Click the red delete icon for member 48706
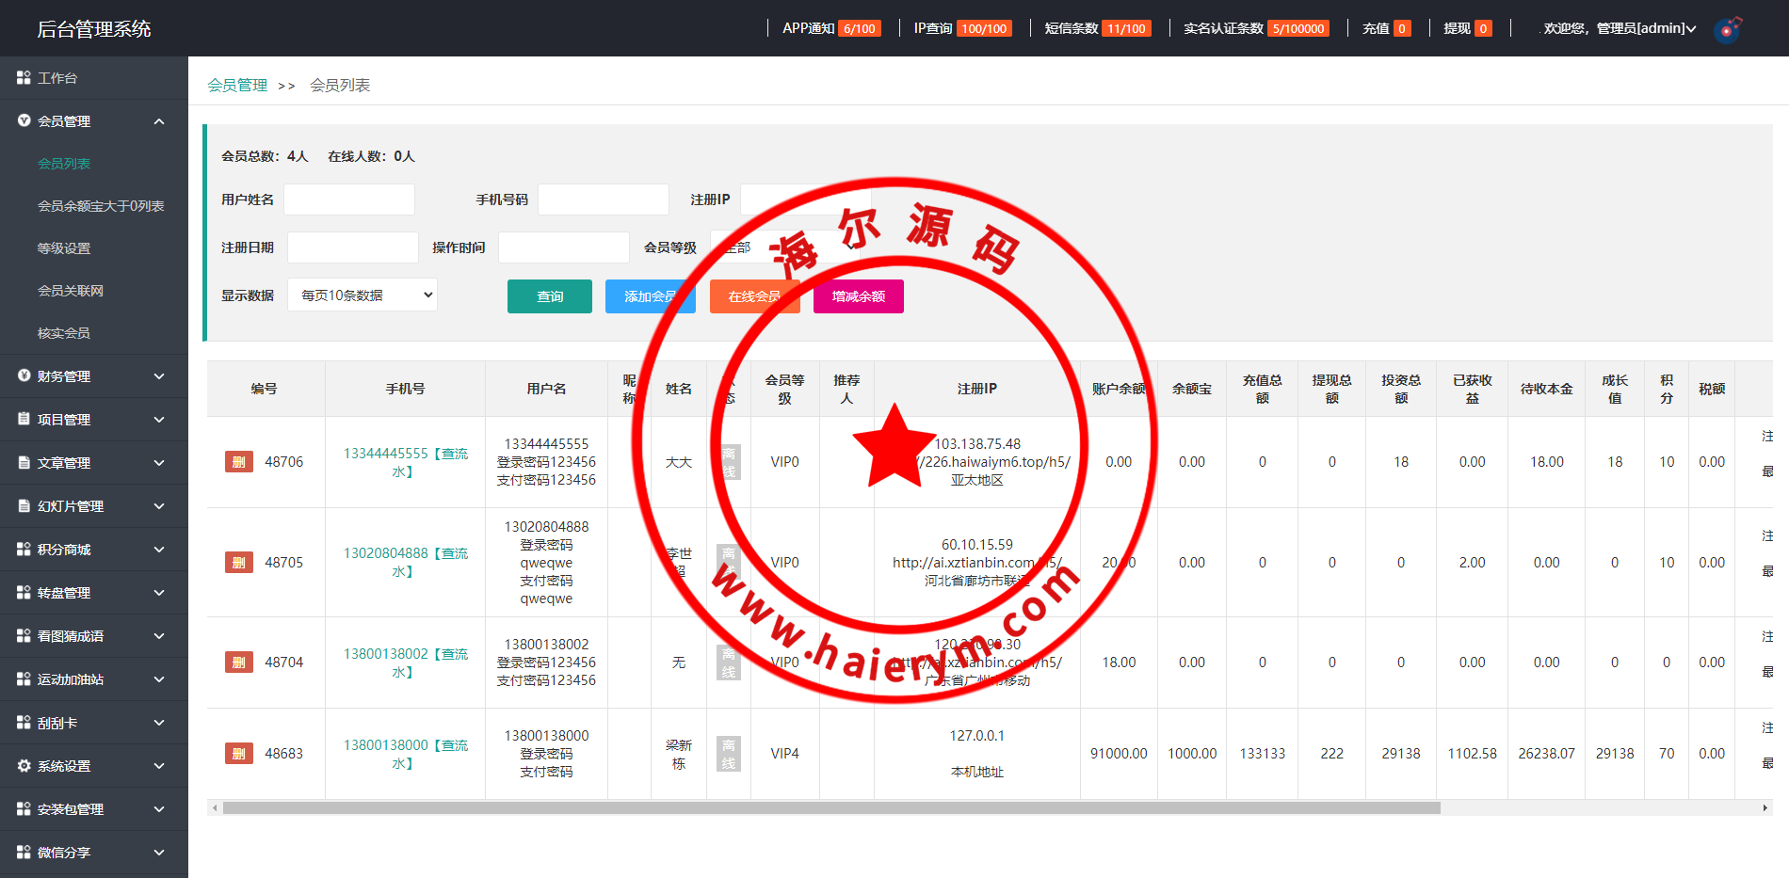The height and width of the screenshot is (878, 1789). [238, 462]
